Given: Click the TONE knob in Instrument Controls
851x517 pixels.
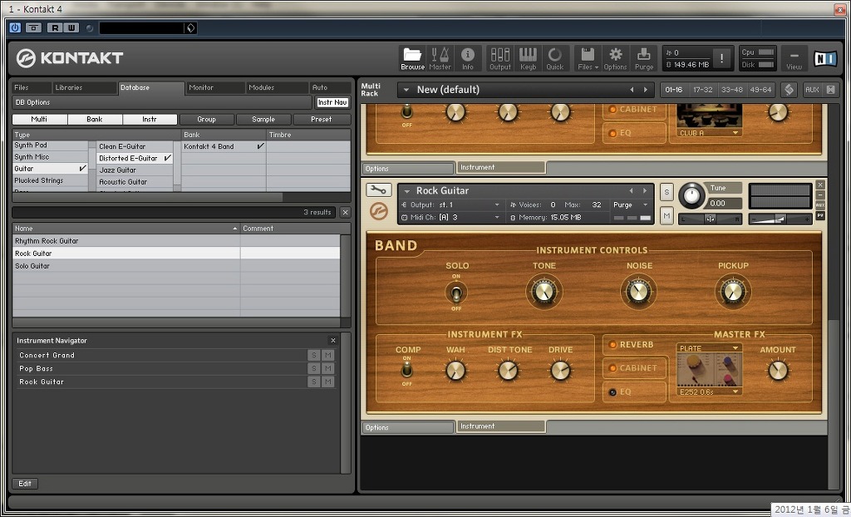Looking at the screenshot, I should 544,293.
